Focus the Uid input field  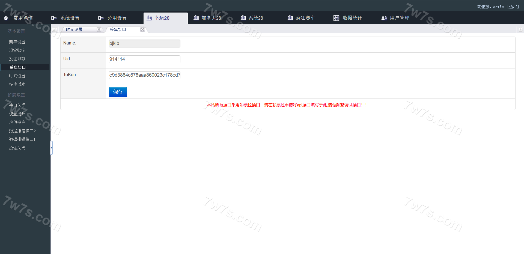coord(144,59)
